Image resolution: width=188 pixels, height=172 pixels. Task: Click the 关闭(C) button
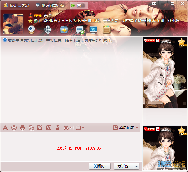(99, 166)
